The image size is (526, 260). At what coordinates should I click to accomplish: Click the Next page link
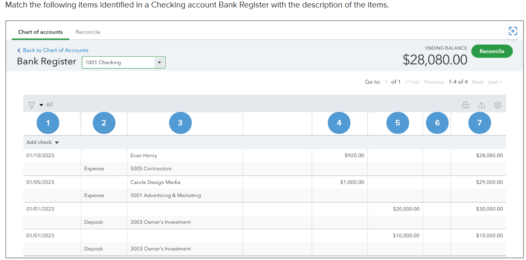[x=477, y=82]
